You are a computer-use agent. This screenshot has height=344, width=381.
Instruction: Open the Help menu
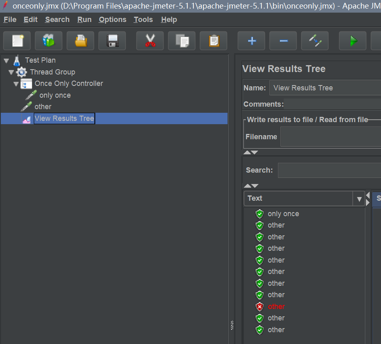click(x=169, y=20)
